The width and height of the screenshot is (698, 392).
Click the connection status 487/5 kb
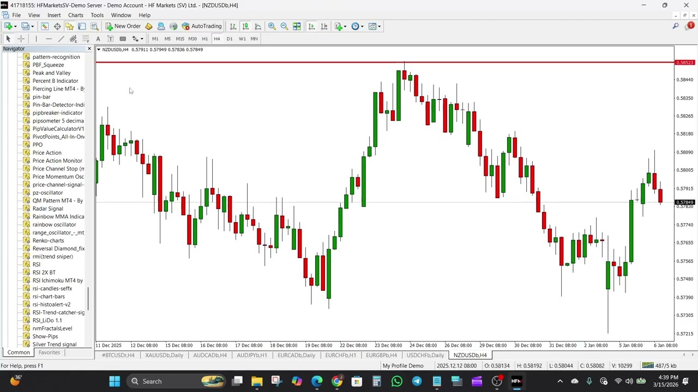coord(659,366)
